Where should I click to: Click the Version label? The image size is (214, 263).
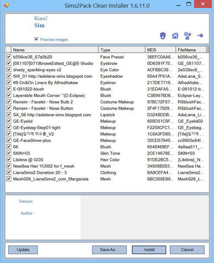26,201
